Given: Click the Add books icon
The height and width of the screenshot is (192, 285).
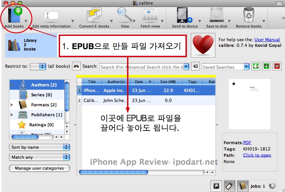Looking at the screenshot, I should coord(14,15).
